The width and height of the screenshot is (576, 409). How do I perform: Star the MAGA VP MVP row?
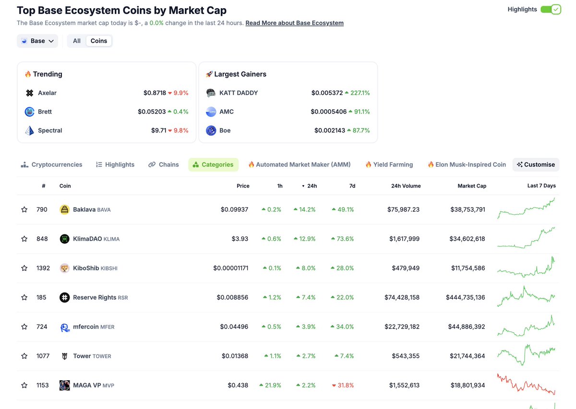tap(24, 385)
